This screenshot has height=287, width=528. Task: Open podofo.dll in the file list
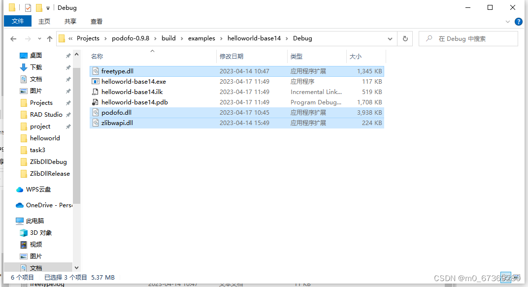(117, 112)
